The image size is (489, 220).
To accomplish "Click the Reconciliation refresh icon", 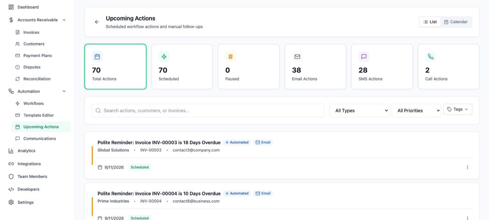I will click(17, 79).
